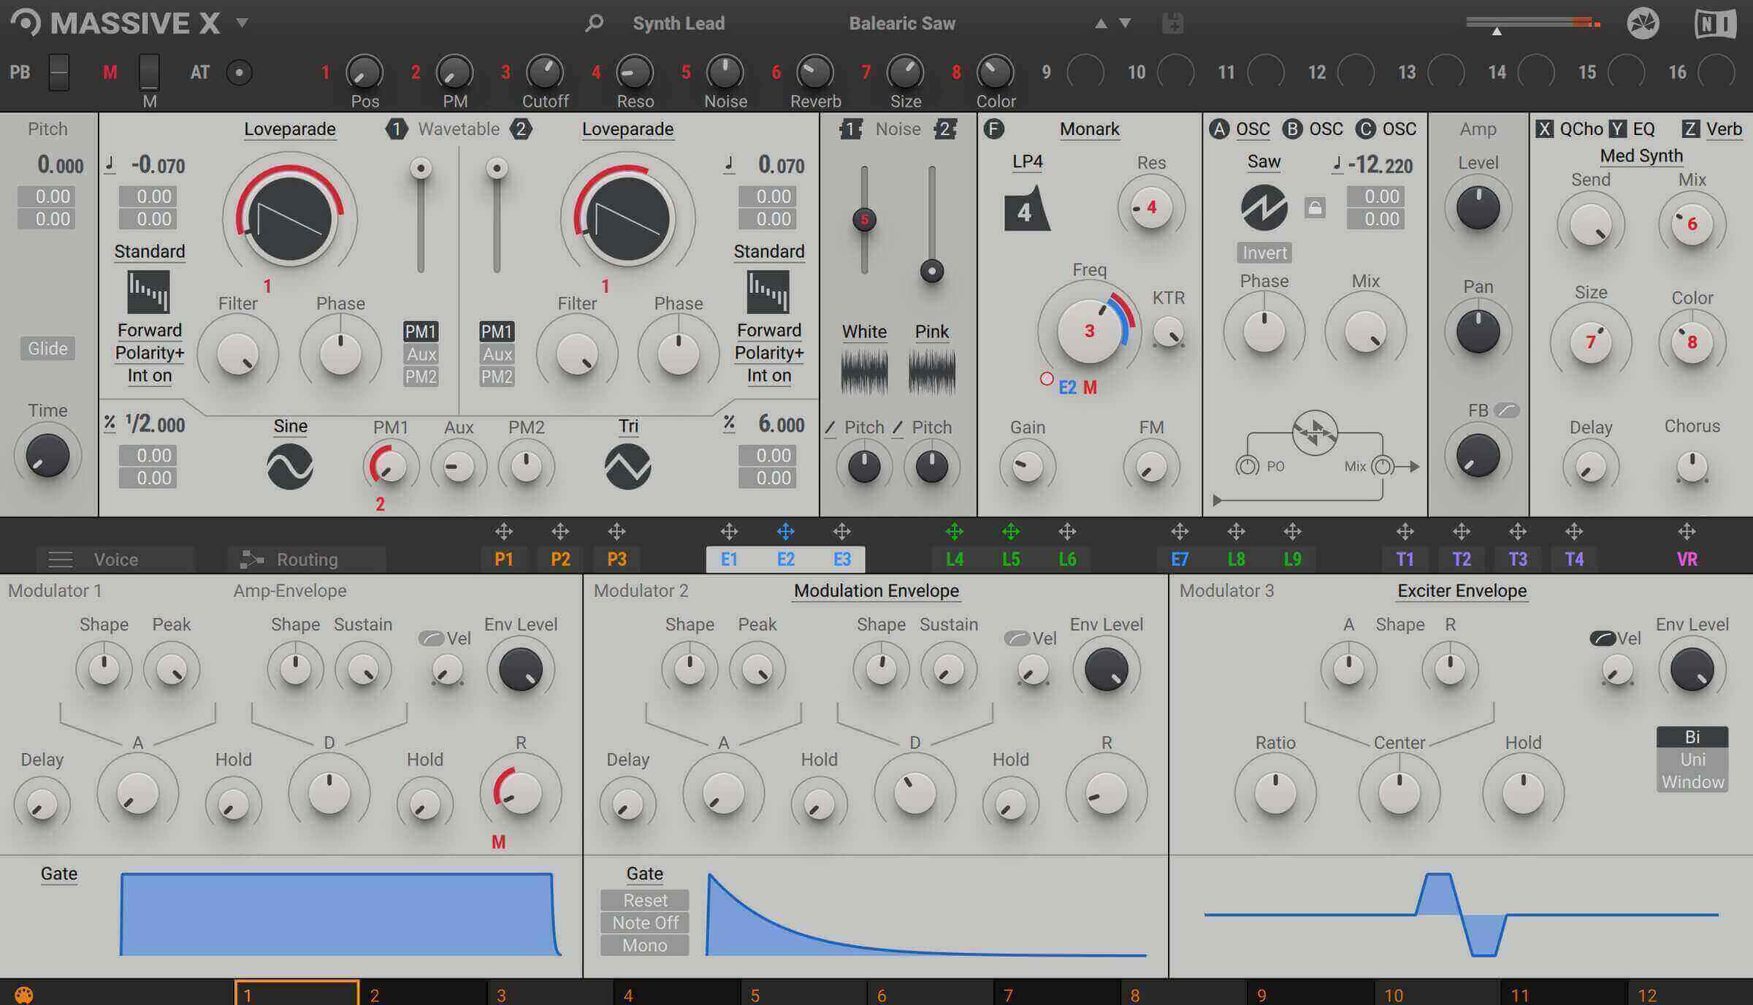This screenshot has width=1753, height=1005.
Task: Click the White noise waveform thumbnail
Action: (864, 371)
